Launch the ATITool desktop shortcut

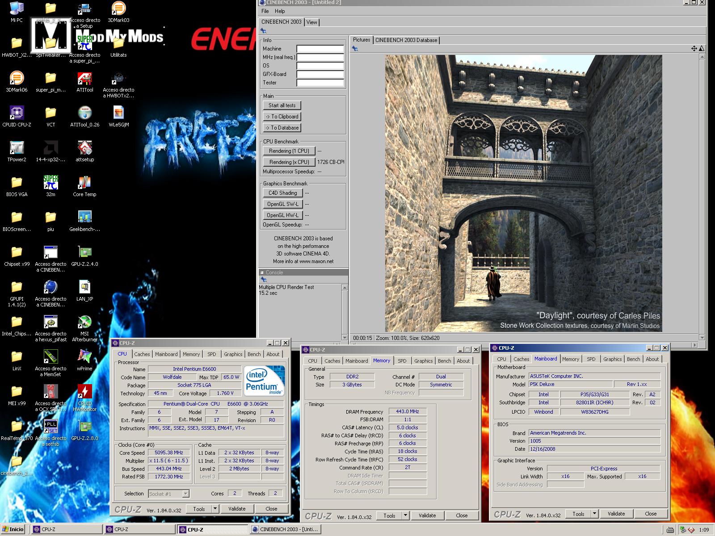(x=84, y=82)
